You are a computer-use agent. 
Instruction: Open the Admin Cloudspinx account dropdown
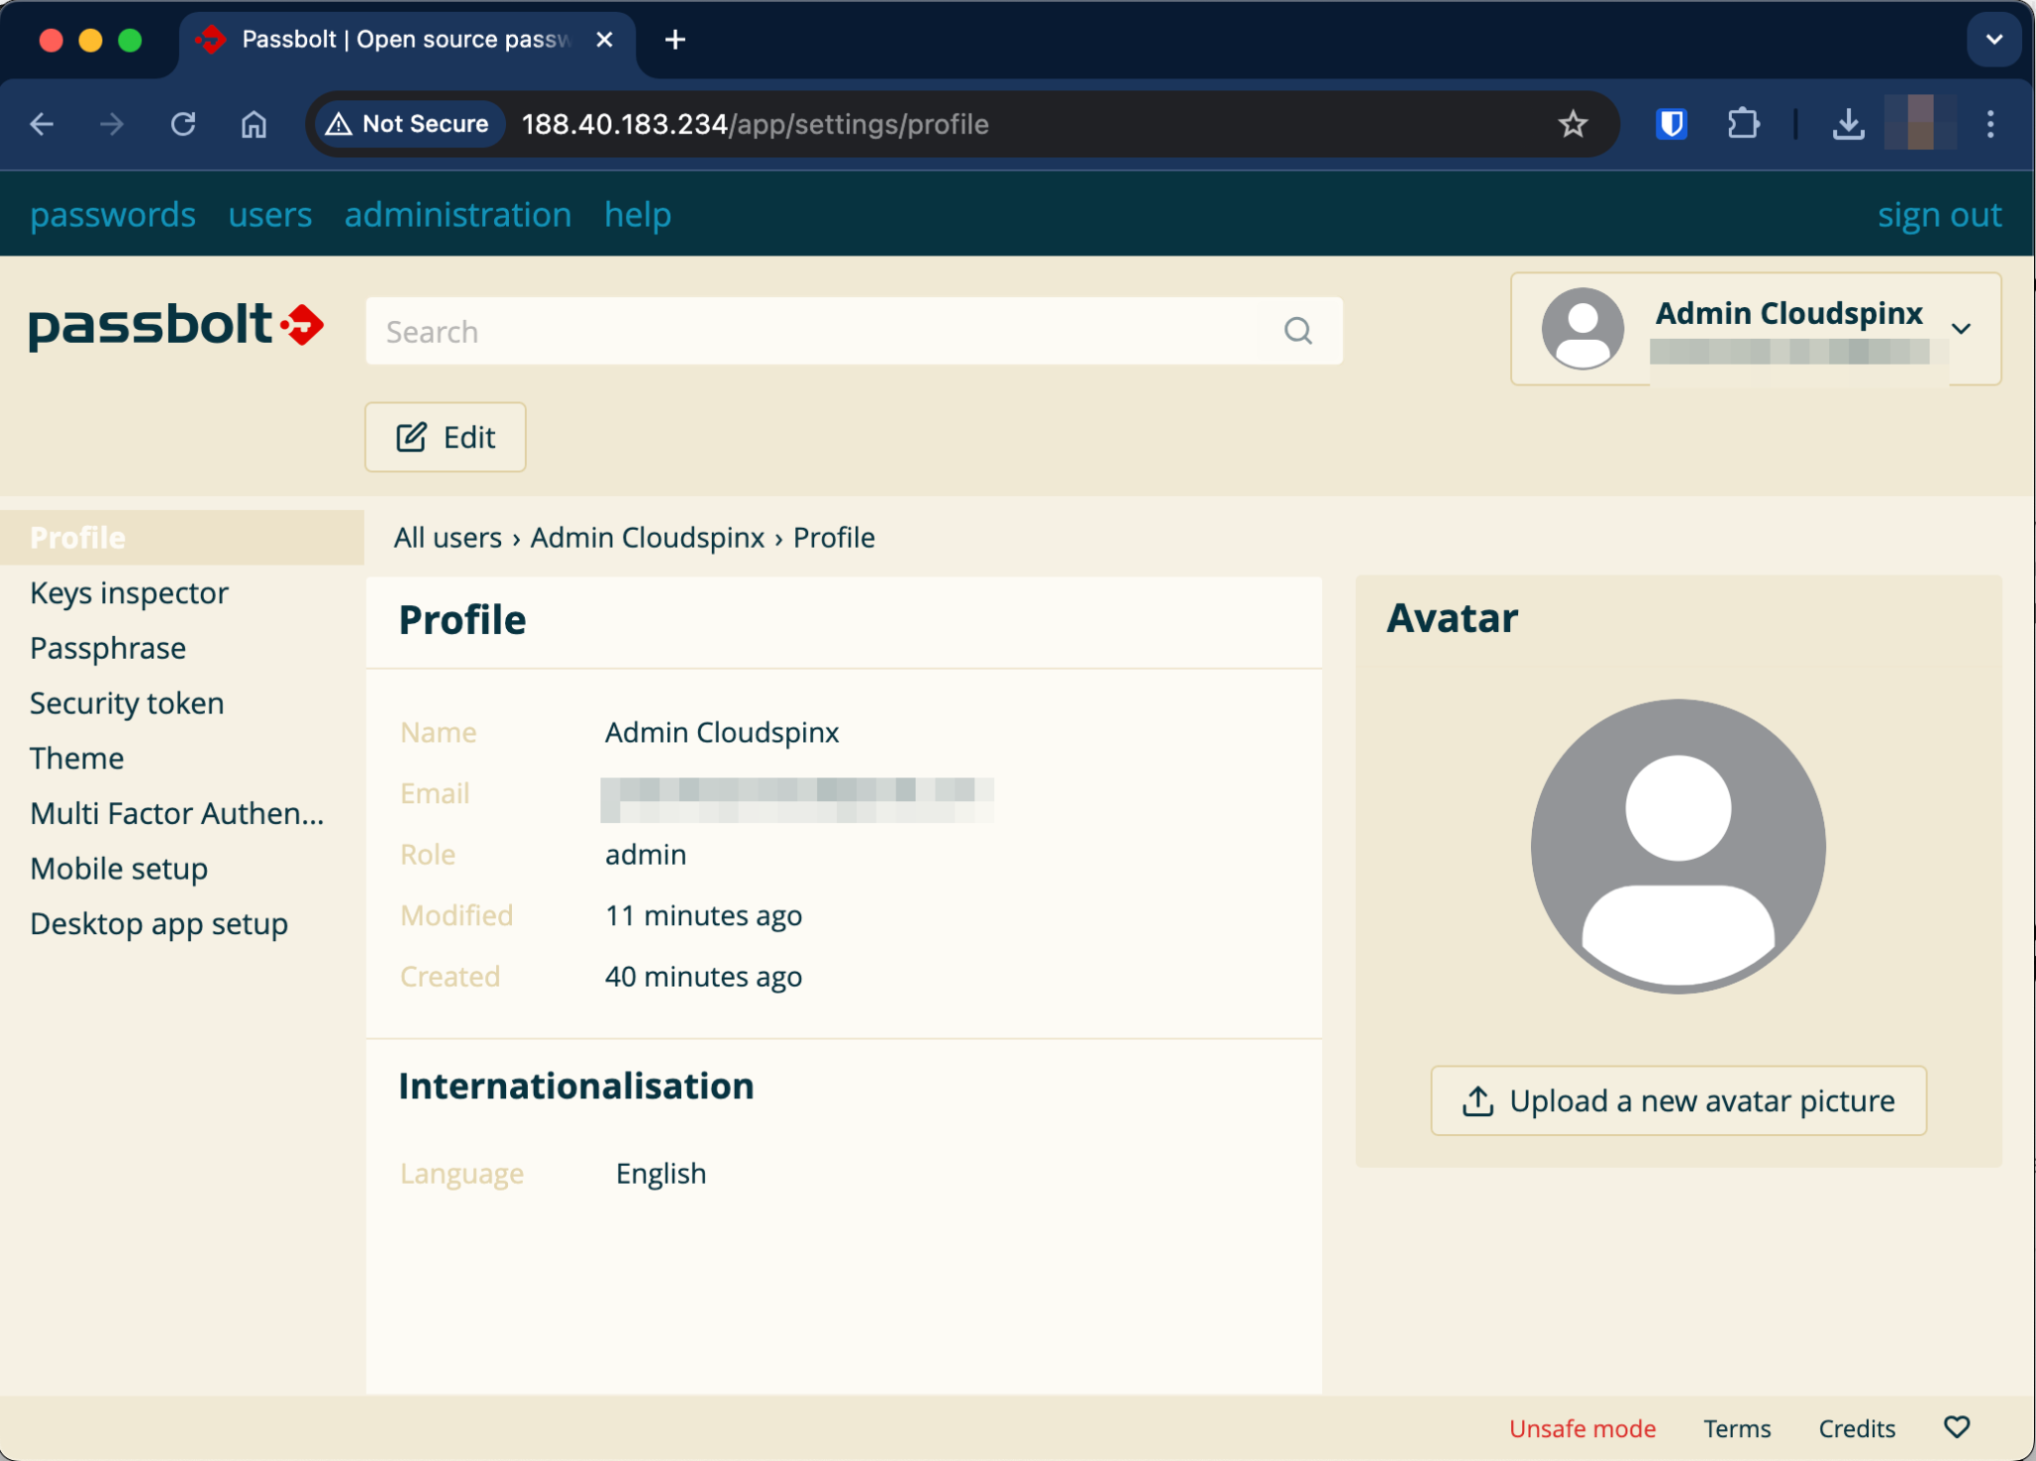[x=1960, y=329]
